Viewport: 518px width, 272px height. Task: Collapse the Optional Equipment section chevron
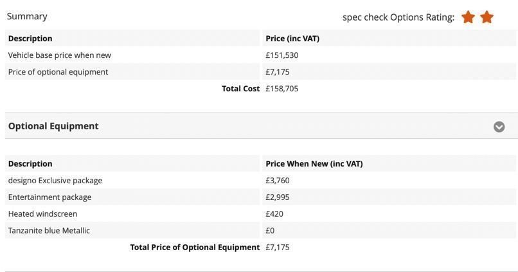pyautogui.click(x=499, y=127)
